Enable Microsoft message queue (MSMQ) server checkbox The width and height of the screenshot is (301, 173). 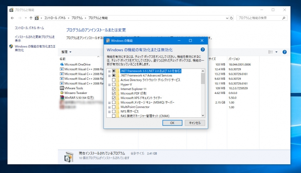(114, 102)
